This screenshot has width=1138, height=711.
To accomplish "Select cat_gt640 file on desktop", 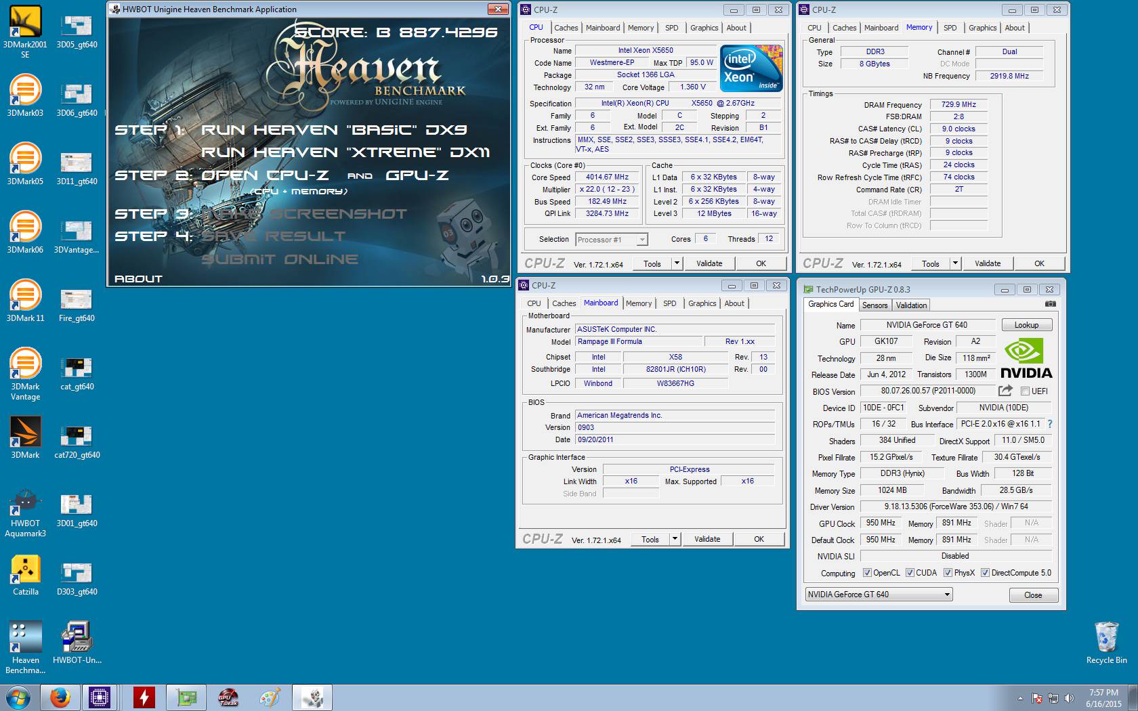I will (x=77, y=372).
